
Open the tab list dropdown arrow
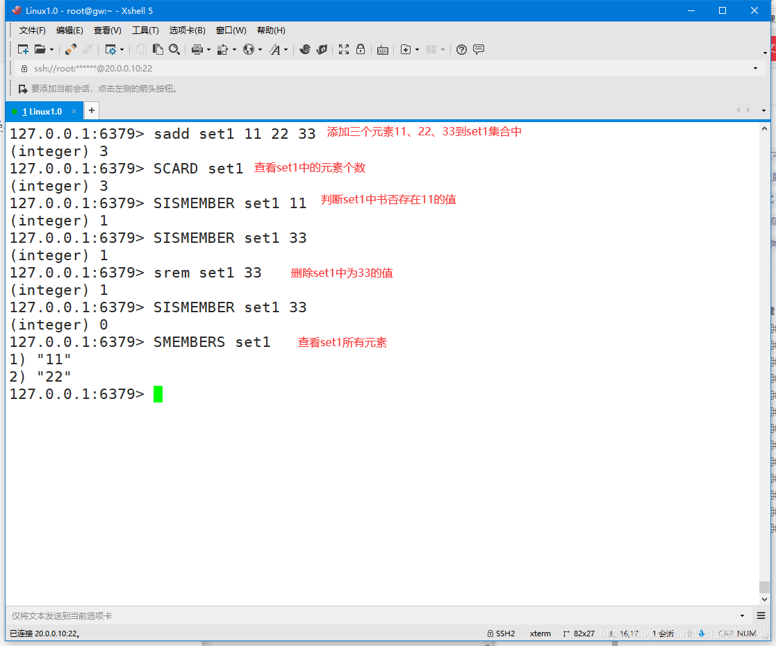tap(763, 111)
